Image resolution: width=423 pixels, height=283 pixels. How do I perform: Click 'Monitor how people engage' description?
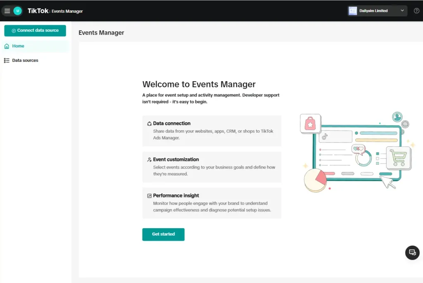click(x=212, y=207)
